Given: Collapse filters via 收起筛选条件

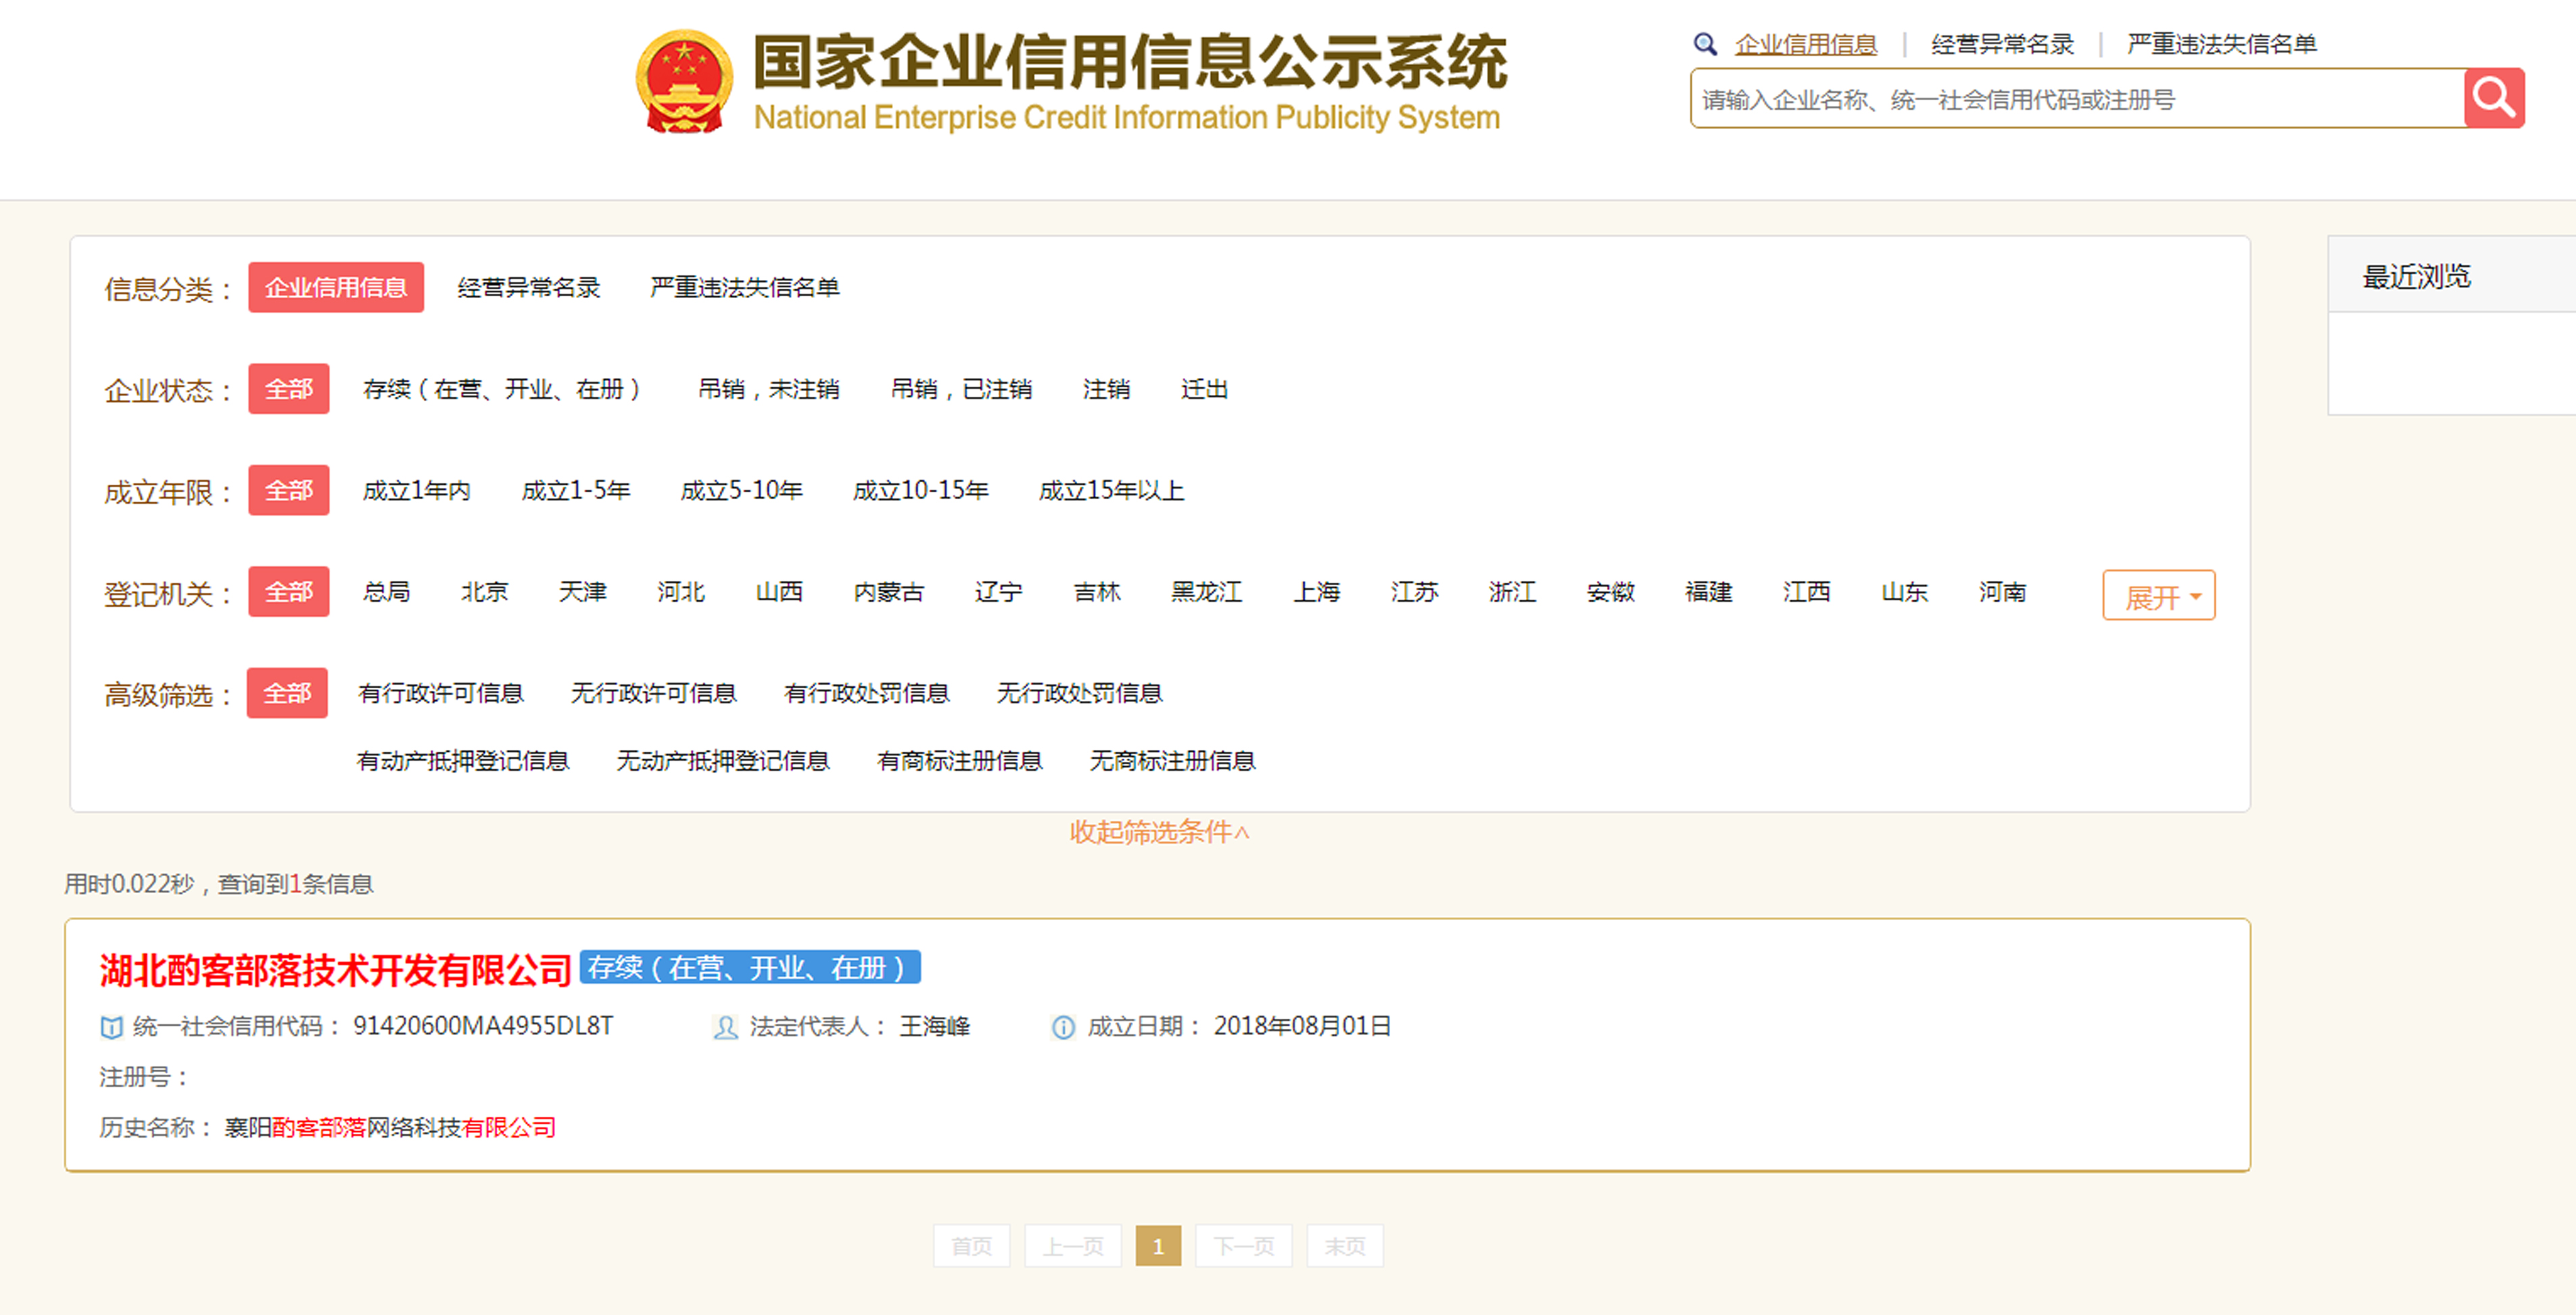Looking at the screenshot, I should click(1159, 832).
